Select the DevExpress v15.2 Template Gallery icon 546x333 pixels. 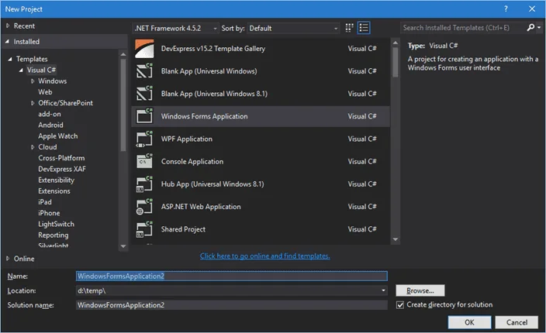(x=144, y=49)
